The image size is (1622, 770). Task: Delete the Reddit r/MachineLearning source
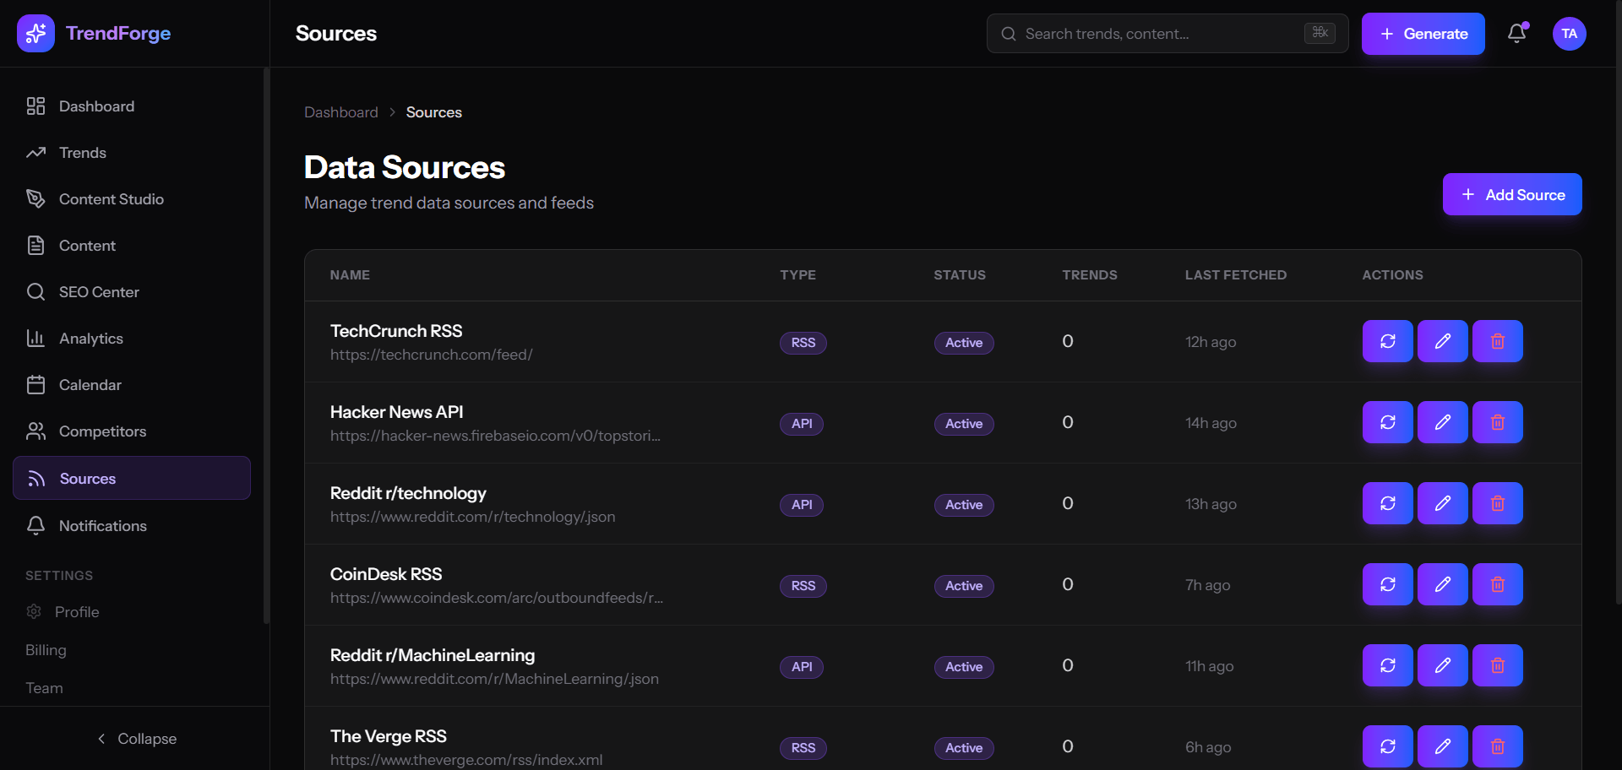pyautogui.click(x=1498, y=665)
